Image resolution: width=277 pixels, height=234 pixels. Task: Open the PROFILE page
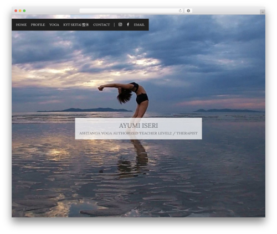(x=38, y=25)
